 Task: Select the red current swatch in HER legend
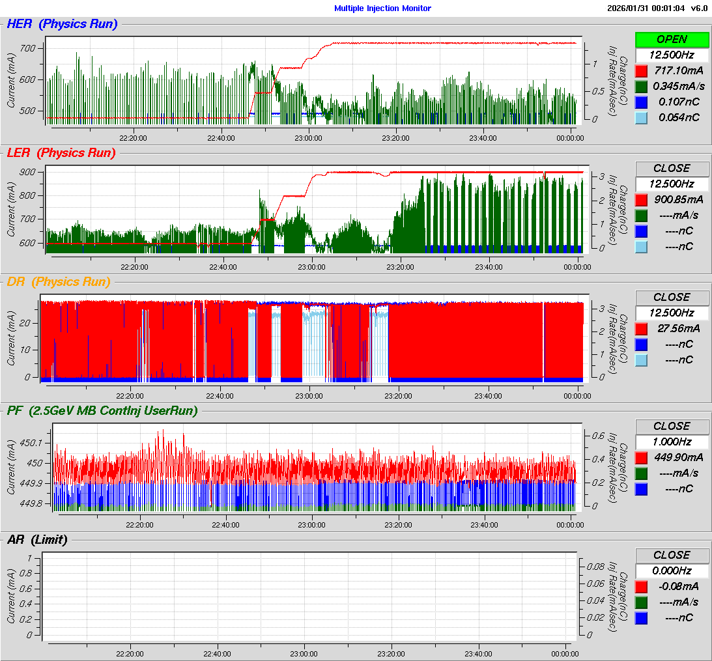tap(642, 71)
